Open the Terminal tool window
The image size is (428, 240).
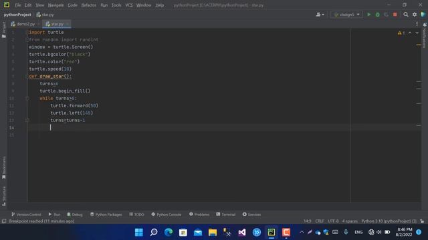point(226,215)
